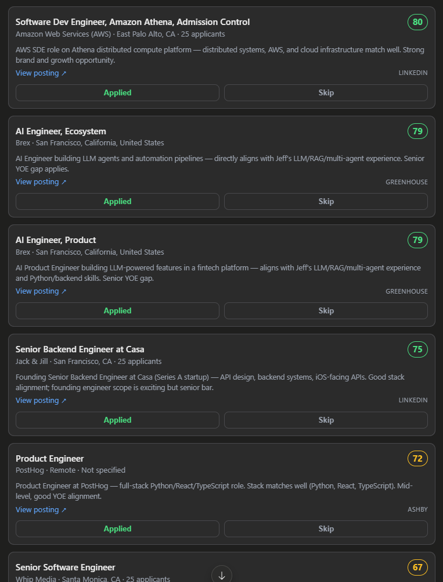Select the title Product Engineer

(50, 458)
